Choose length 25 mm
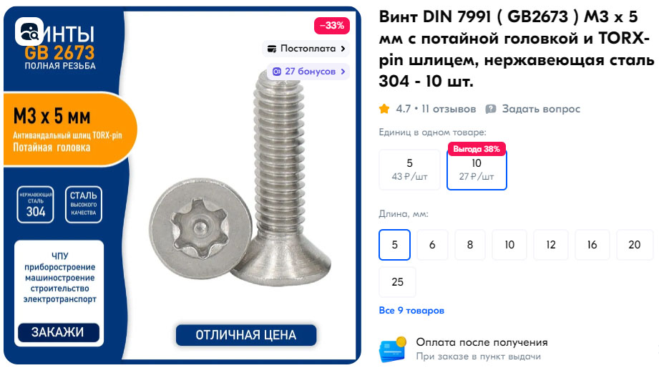 click(398, 282)
